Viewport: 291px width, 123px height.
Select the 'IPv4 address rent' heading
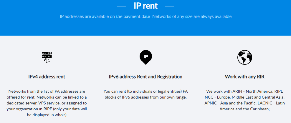click(47, 77)
